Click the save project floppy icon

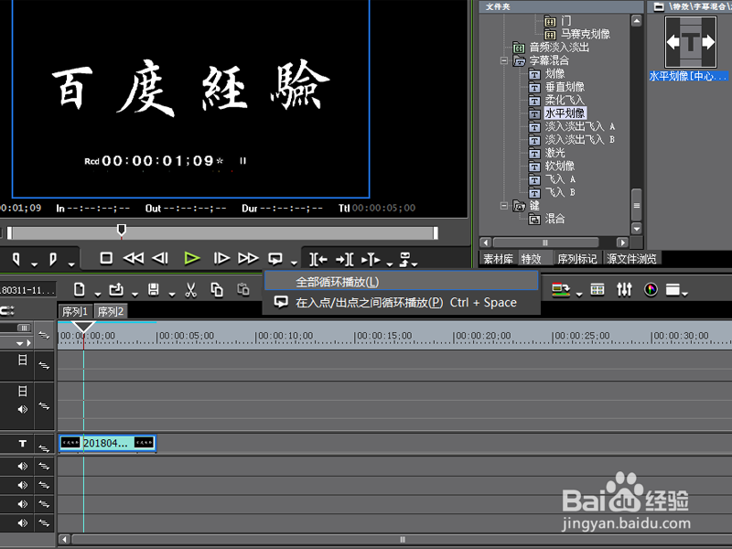pos(154,290)
